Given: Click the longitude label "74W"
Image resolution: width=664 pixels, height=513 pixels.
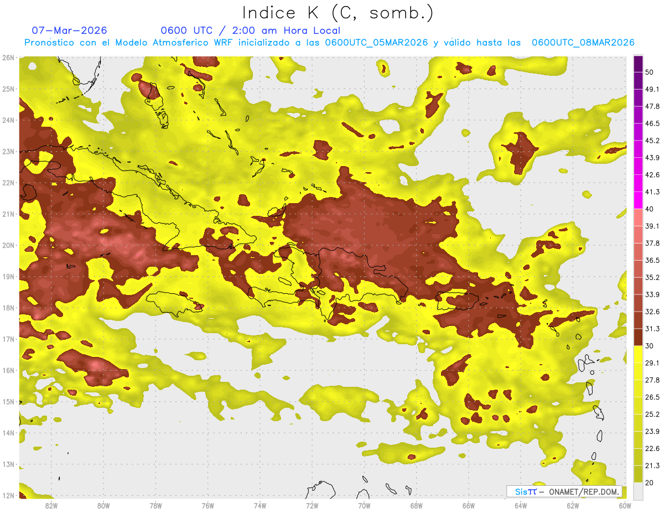Looking at the screenshot, I should click(x=260, y=505).
